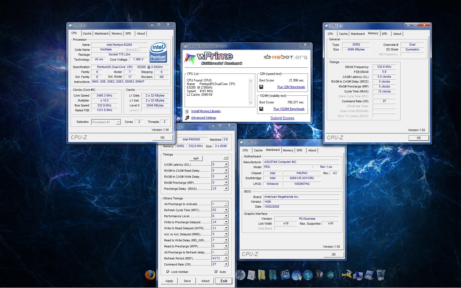Click the Exit button in MemSet

tap(224, 281)
